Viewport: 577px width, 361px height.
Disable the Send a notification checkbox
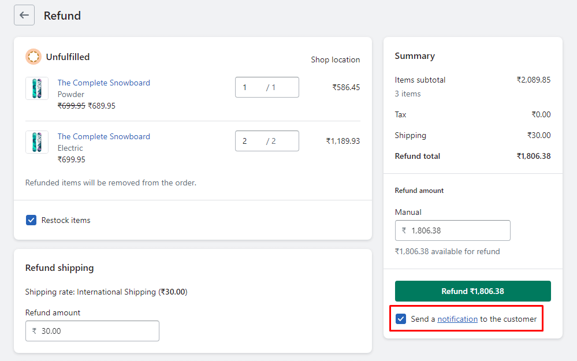[400, 318]
